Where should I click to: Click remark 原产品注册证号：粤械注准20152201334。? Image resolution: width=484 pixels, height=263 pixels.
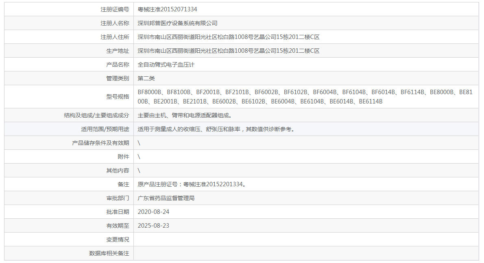click(x=192, y=185)
